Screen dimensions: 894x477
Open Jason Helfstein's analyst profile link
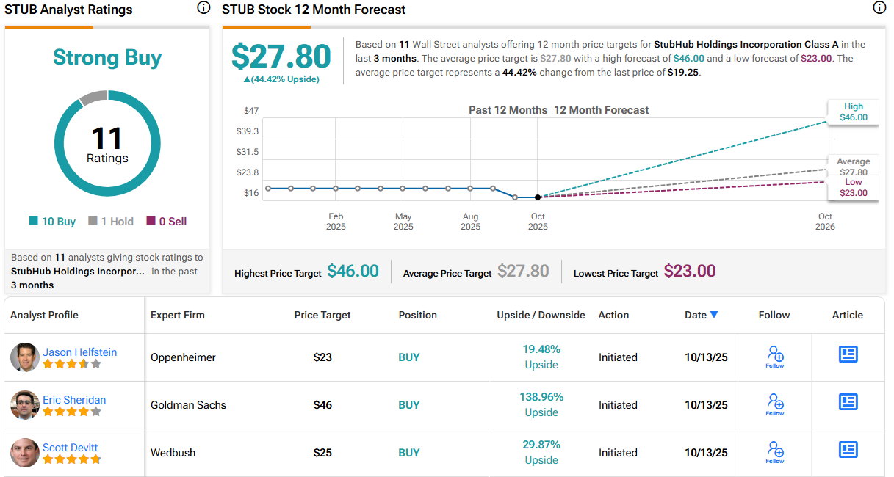pos(79,352)
